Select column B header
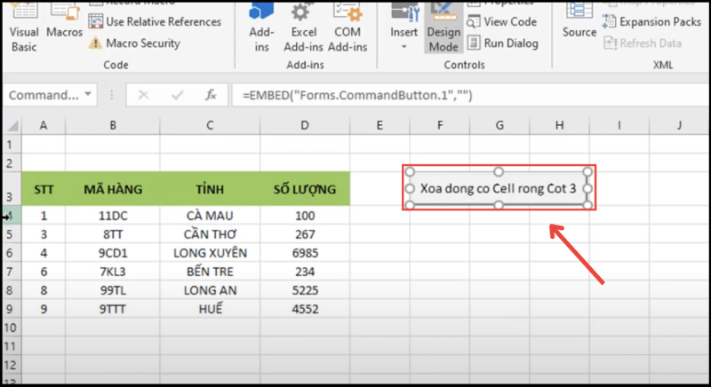This screenshot has width=711, height=387. tap(113, 125)
